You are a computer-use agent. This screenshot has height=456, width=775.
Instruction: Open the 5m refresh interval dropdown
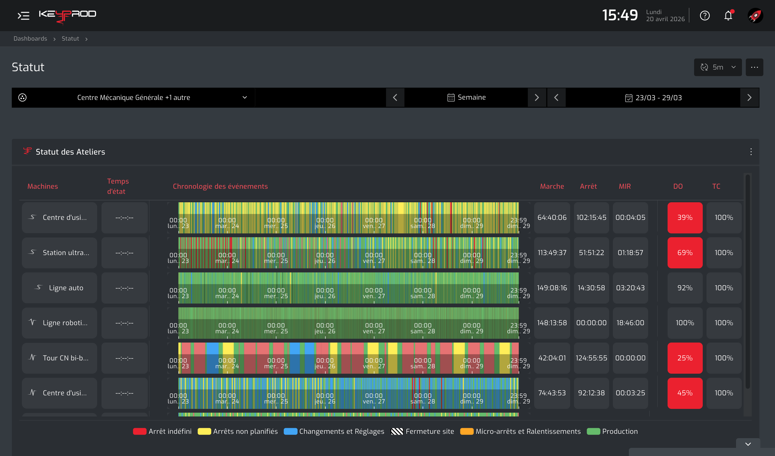pos(718,67)
